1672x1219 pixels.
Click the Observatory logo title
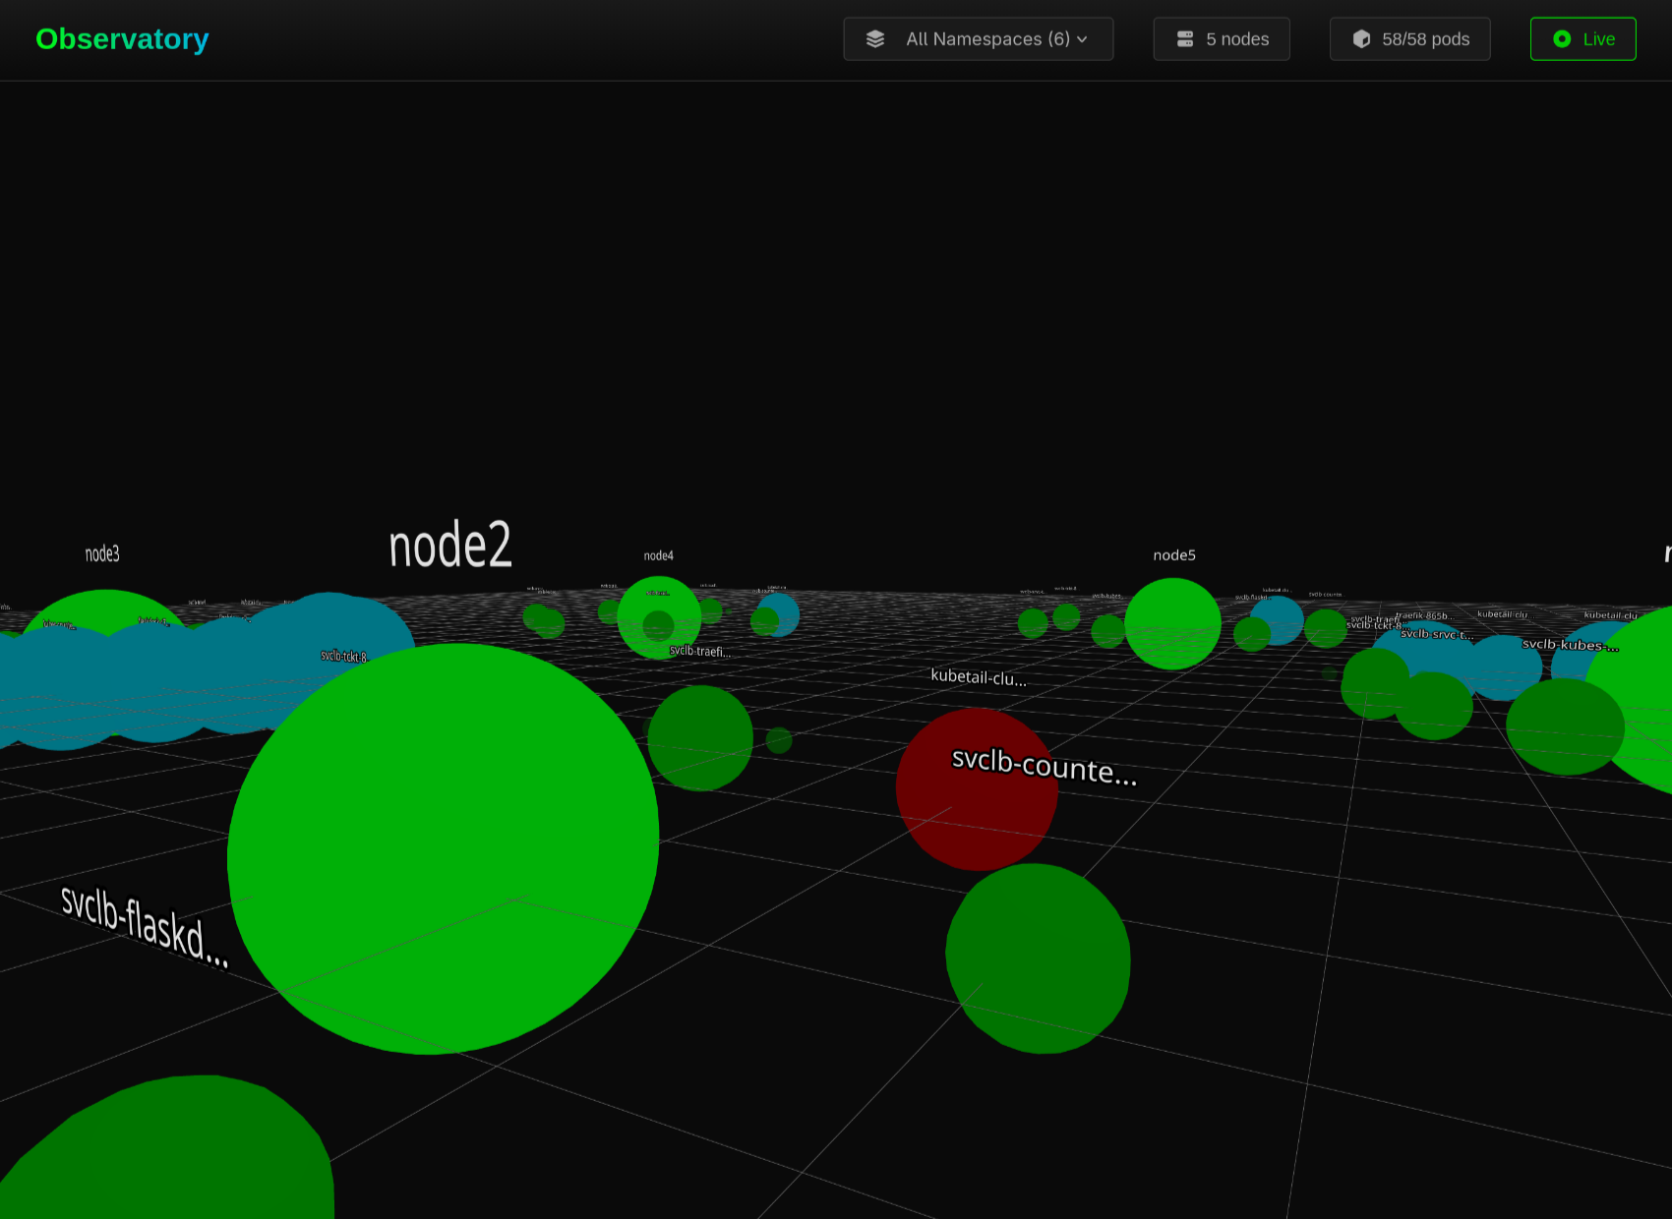point(122,39)
